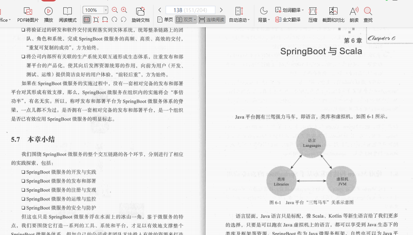Viewport: 413px width, 235px height.
Task: Click the 类库 Libraries circle in diagram
Action: (x=281, y=181)
